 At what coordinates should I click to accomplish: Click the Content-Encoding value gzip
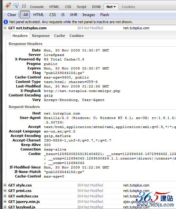(x=48, y=95)
